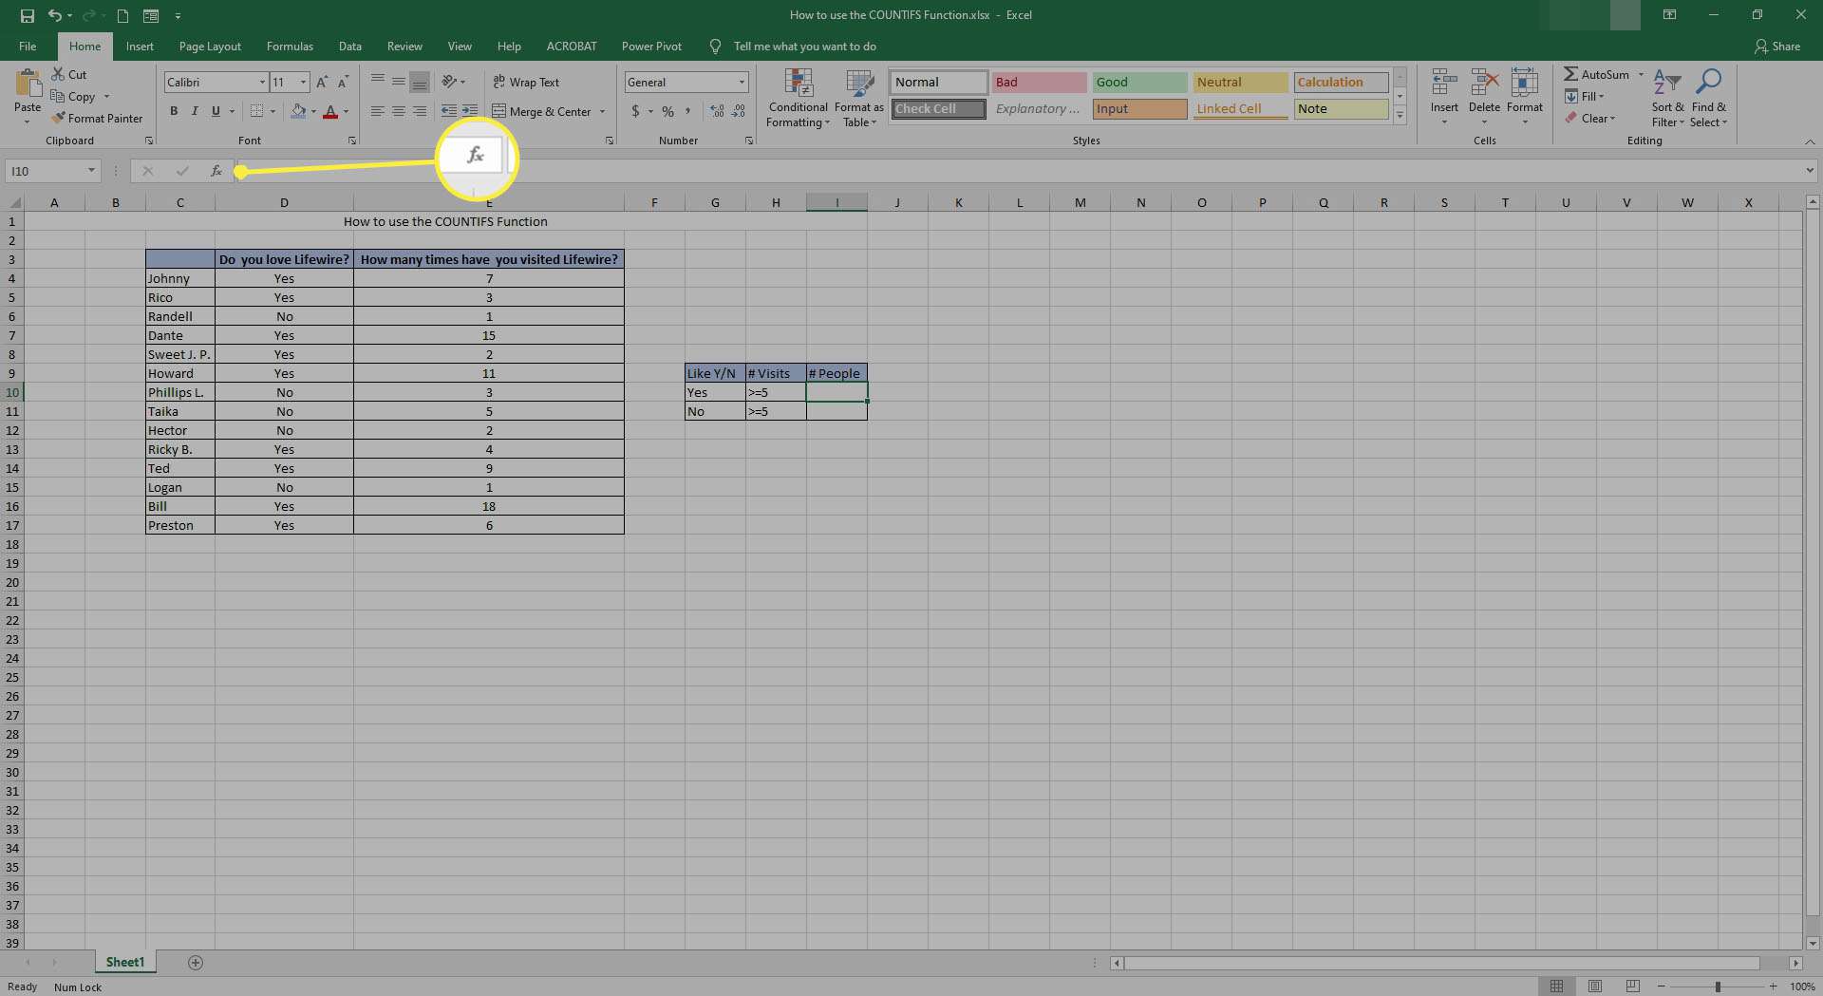
Task: Select the Sheet1 worksheet tab
Action: pos(125,963)
